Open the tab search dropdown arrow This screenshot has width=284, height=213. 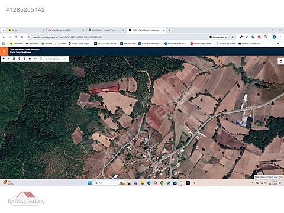point(4,30)
